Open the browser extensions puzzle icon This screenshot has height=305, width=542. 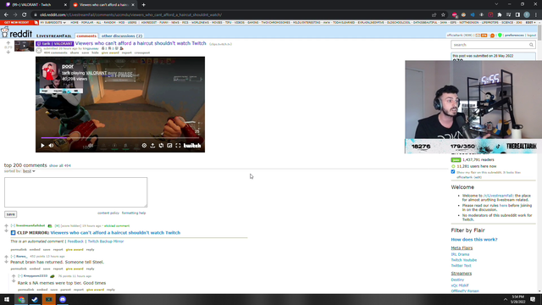coord(500,15)
